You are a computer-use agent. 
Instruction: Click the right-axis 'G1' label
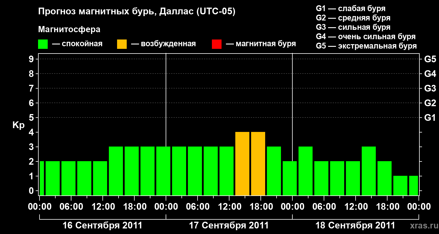(430, 118)
